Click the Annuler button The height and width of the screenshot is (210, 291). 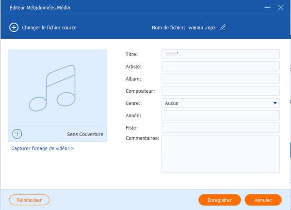coord(263,200)
